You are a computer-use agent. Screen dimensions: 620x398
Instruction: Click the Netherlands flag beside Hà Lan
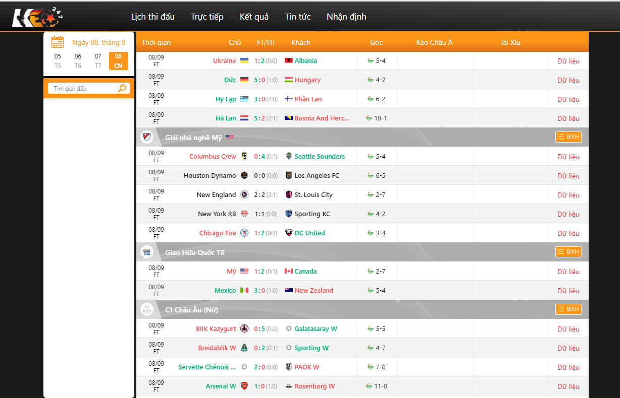pyautogui.click(x=244, y=118)
